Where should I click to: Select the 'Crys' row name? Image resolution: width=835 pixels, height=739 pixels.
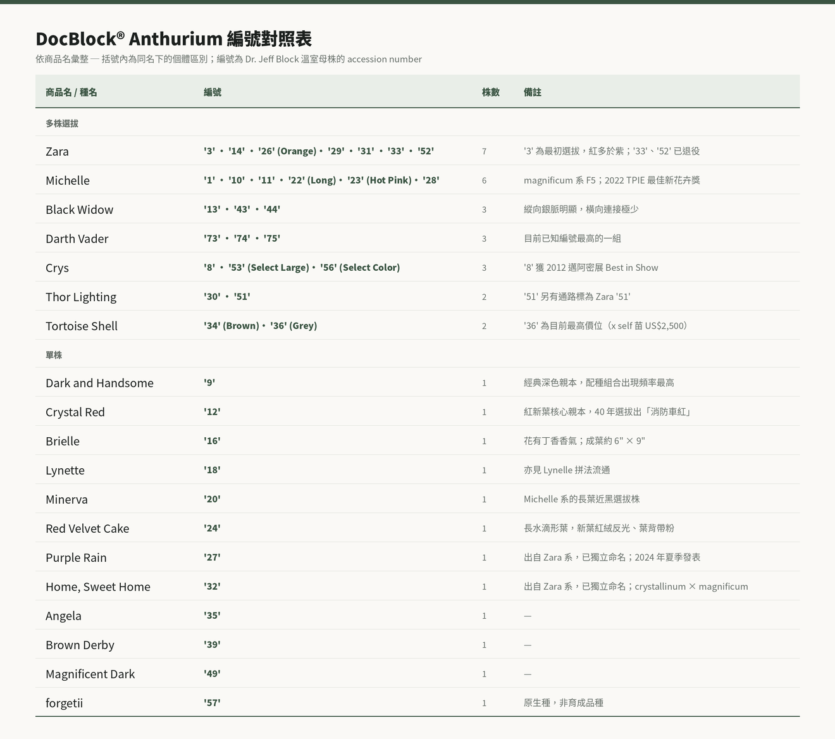click(57, 268)
